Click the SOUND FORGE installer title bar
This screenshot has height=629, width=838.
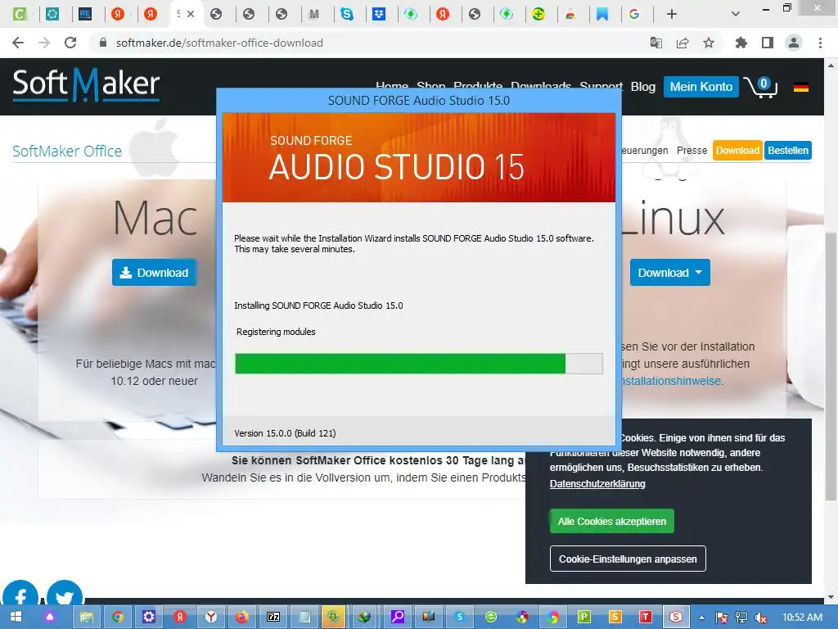[418, 101]
